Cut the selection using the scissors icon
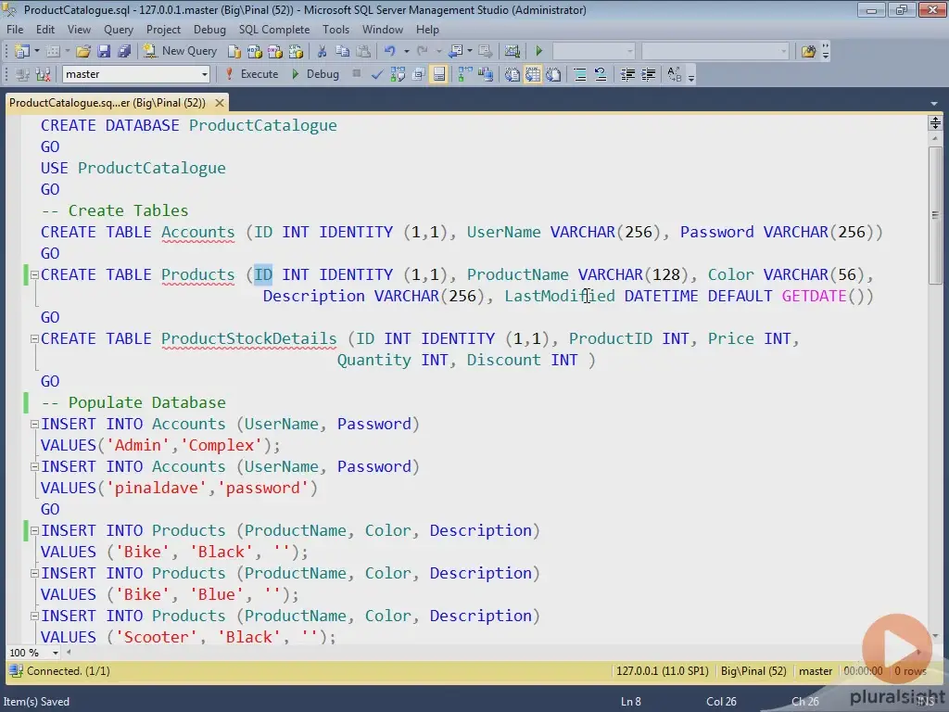Image resolution: width=949 pixels, height=712 pixels. [322, 52]
